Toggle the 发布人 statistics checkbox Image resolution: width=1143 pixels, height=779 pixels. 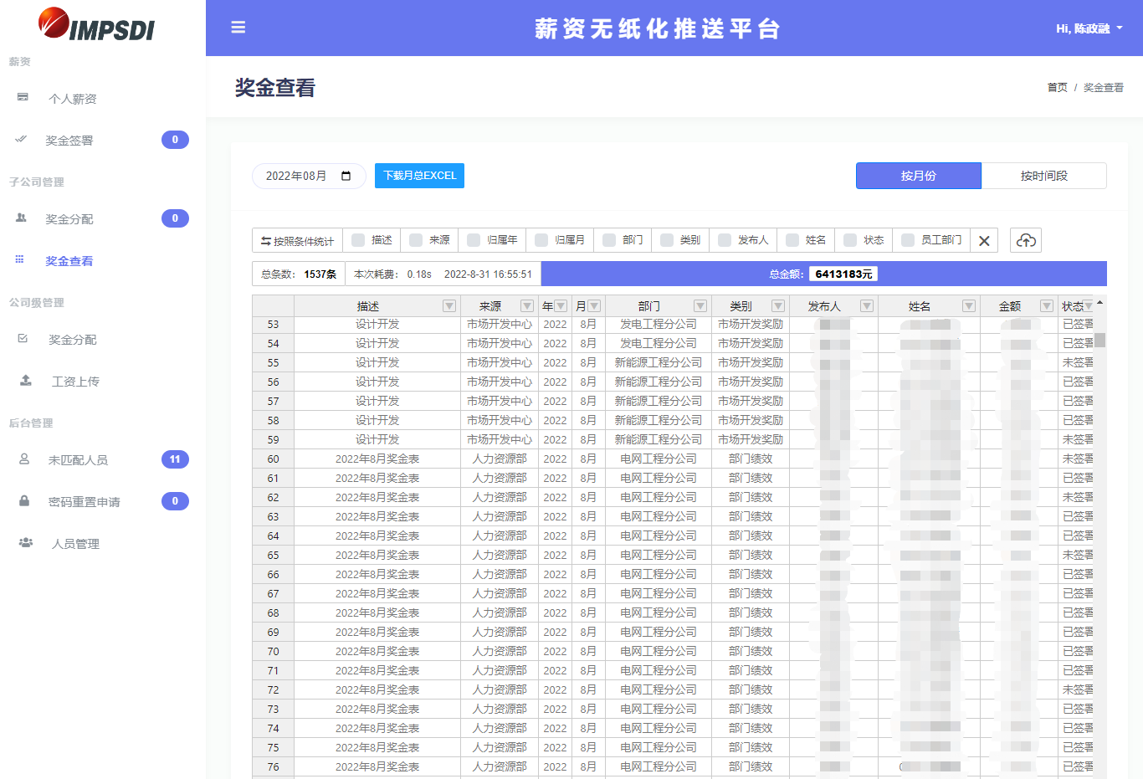click(725, 240)
